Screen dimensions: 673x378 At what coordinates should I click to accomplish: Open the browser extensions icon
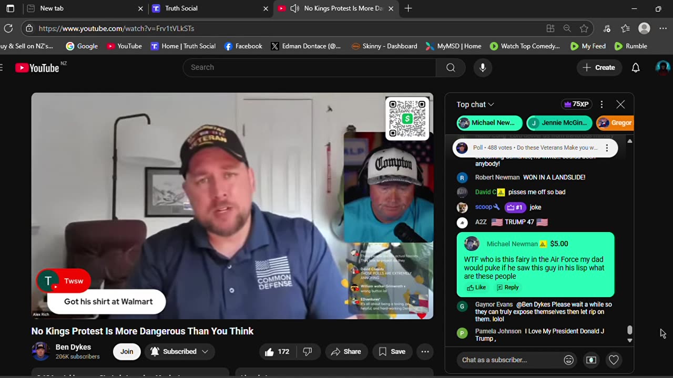[607, 28]
